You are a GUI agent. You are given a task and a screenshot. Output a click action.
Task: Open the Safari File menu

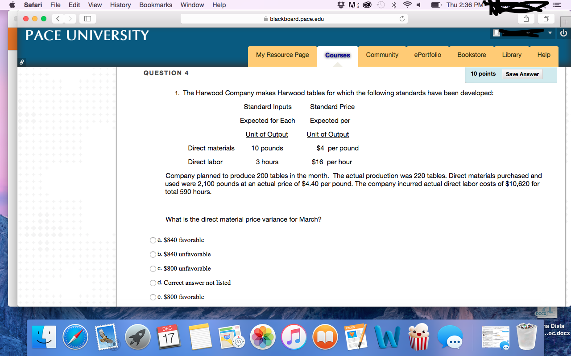[56, 5]
